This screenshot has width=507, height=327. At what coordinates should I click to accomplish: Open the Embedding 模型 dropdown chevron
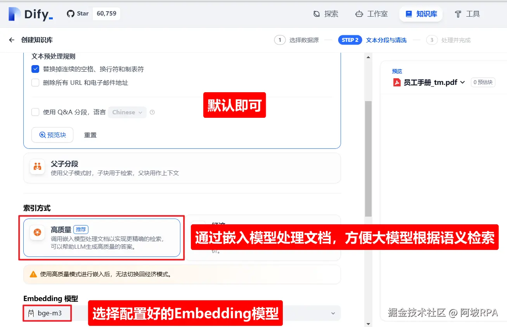[333, 313]
